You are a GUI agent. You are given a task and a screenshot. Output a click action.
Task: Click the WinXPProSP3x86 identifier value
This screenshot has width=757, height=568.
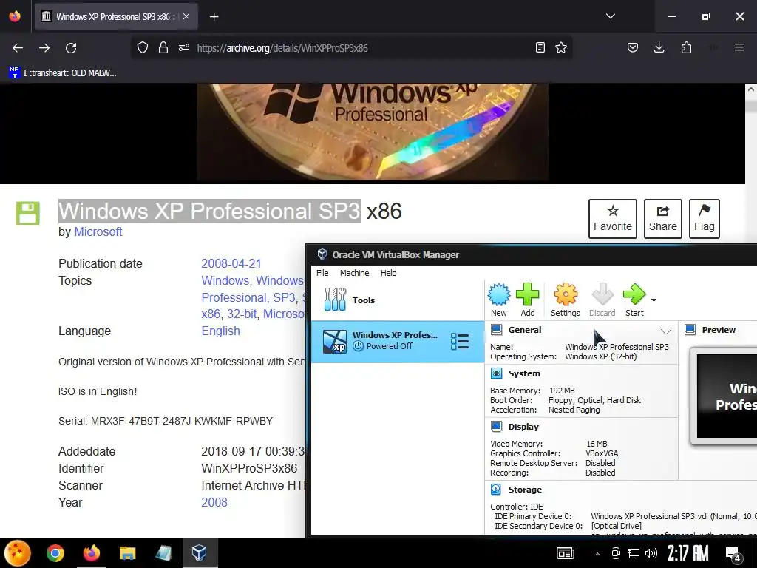(x=249, y=468)
